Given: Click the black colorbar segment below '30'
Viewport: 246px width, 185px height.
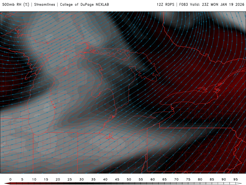Looking at the screenshot, I should point(84,183).
